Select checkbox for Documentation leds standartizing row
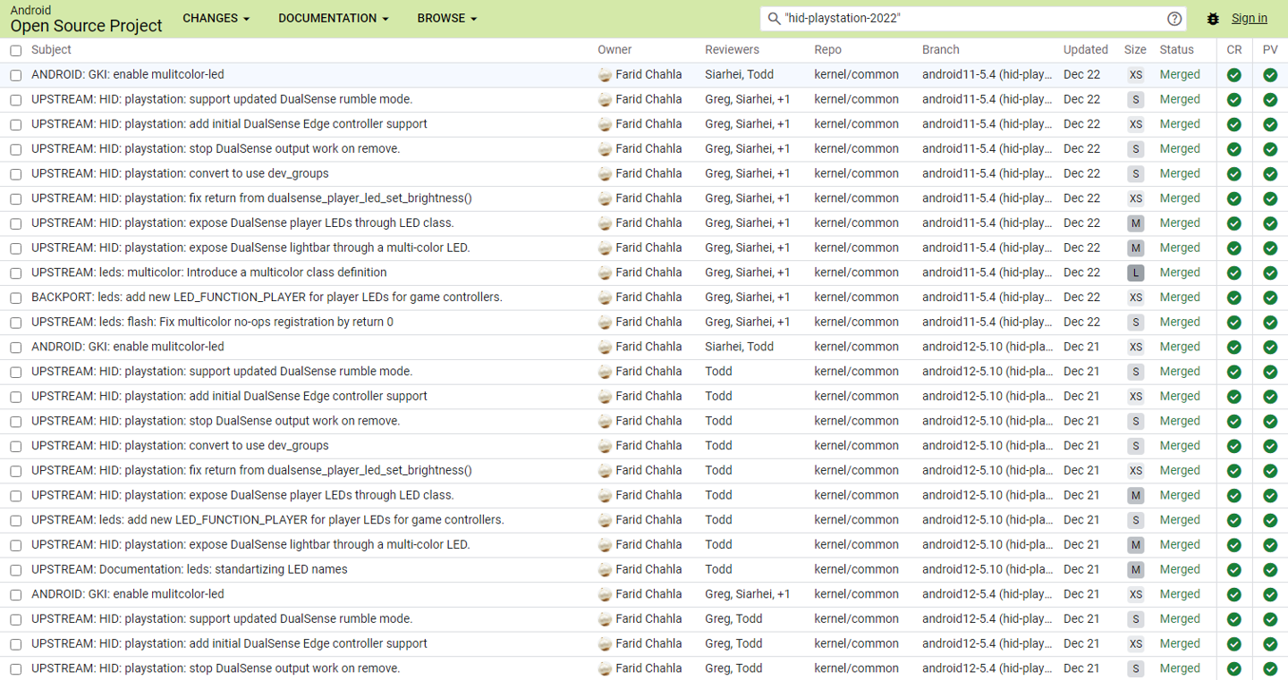Viewport: 1288px width, 680px height. [x=15, y=570]
